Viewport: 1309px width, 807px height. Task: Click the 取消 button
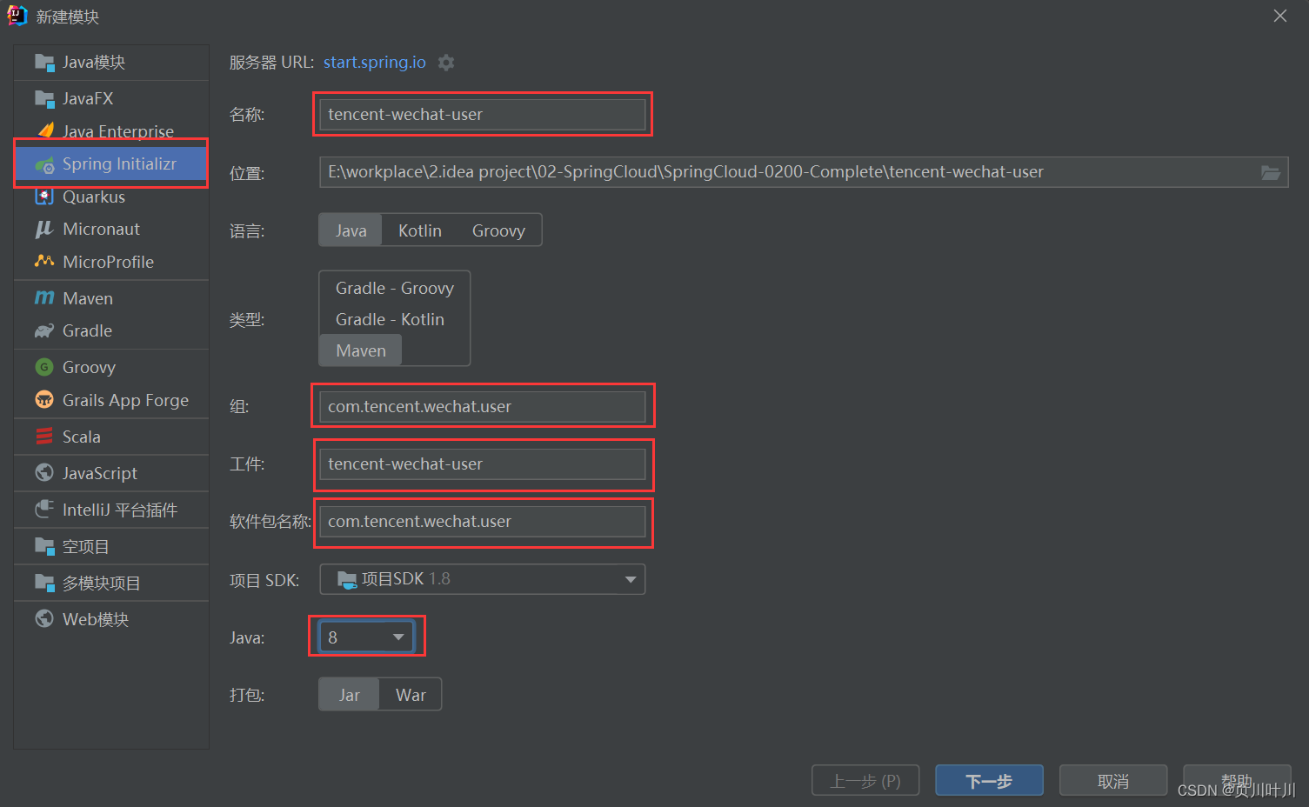1113,781
